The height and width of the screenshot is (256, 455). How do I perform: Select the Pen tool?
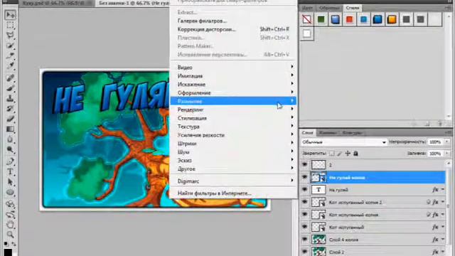(x=10, y=161)
